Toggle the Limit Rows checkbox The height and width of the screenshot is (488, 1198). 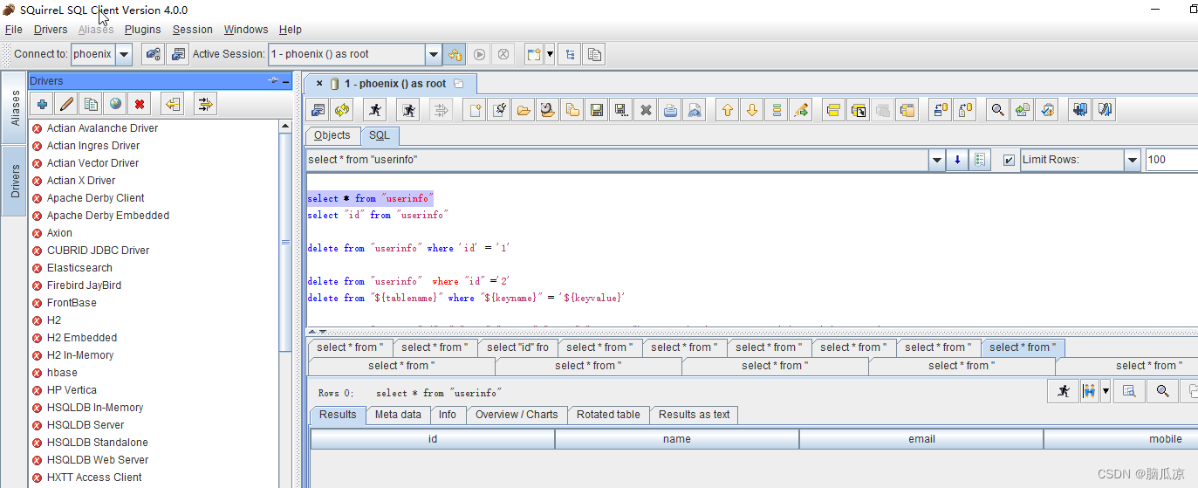pos(1010,161)
